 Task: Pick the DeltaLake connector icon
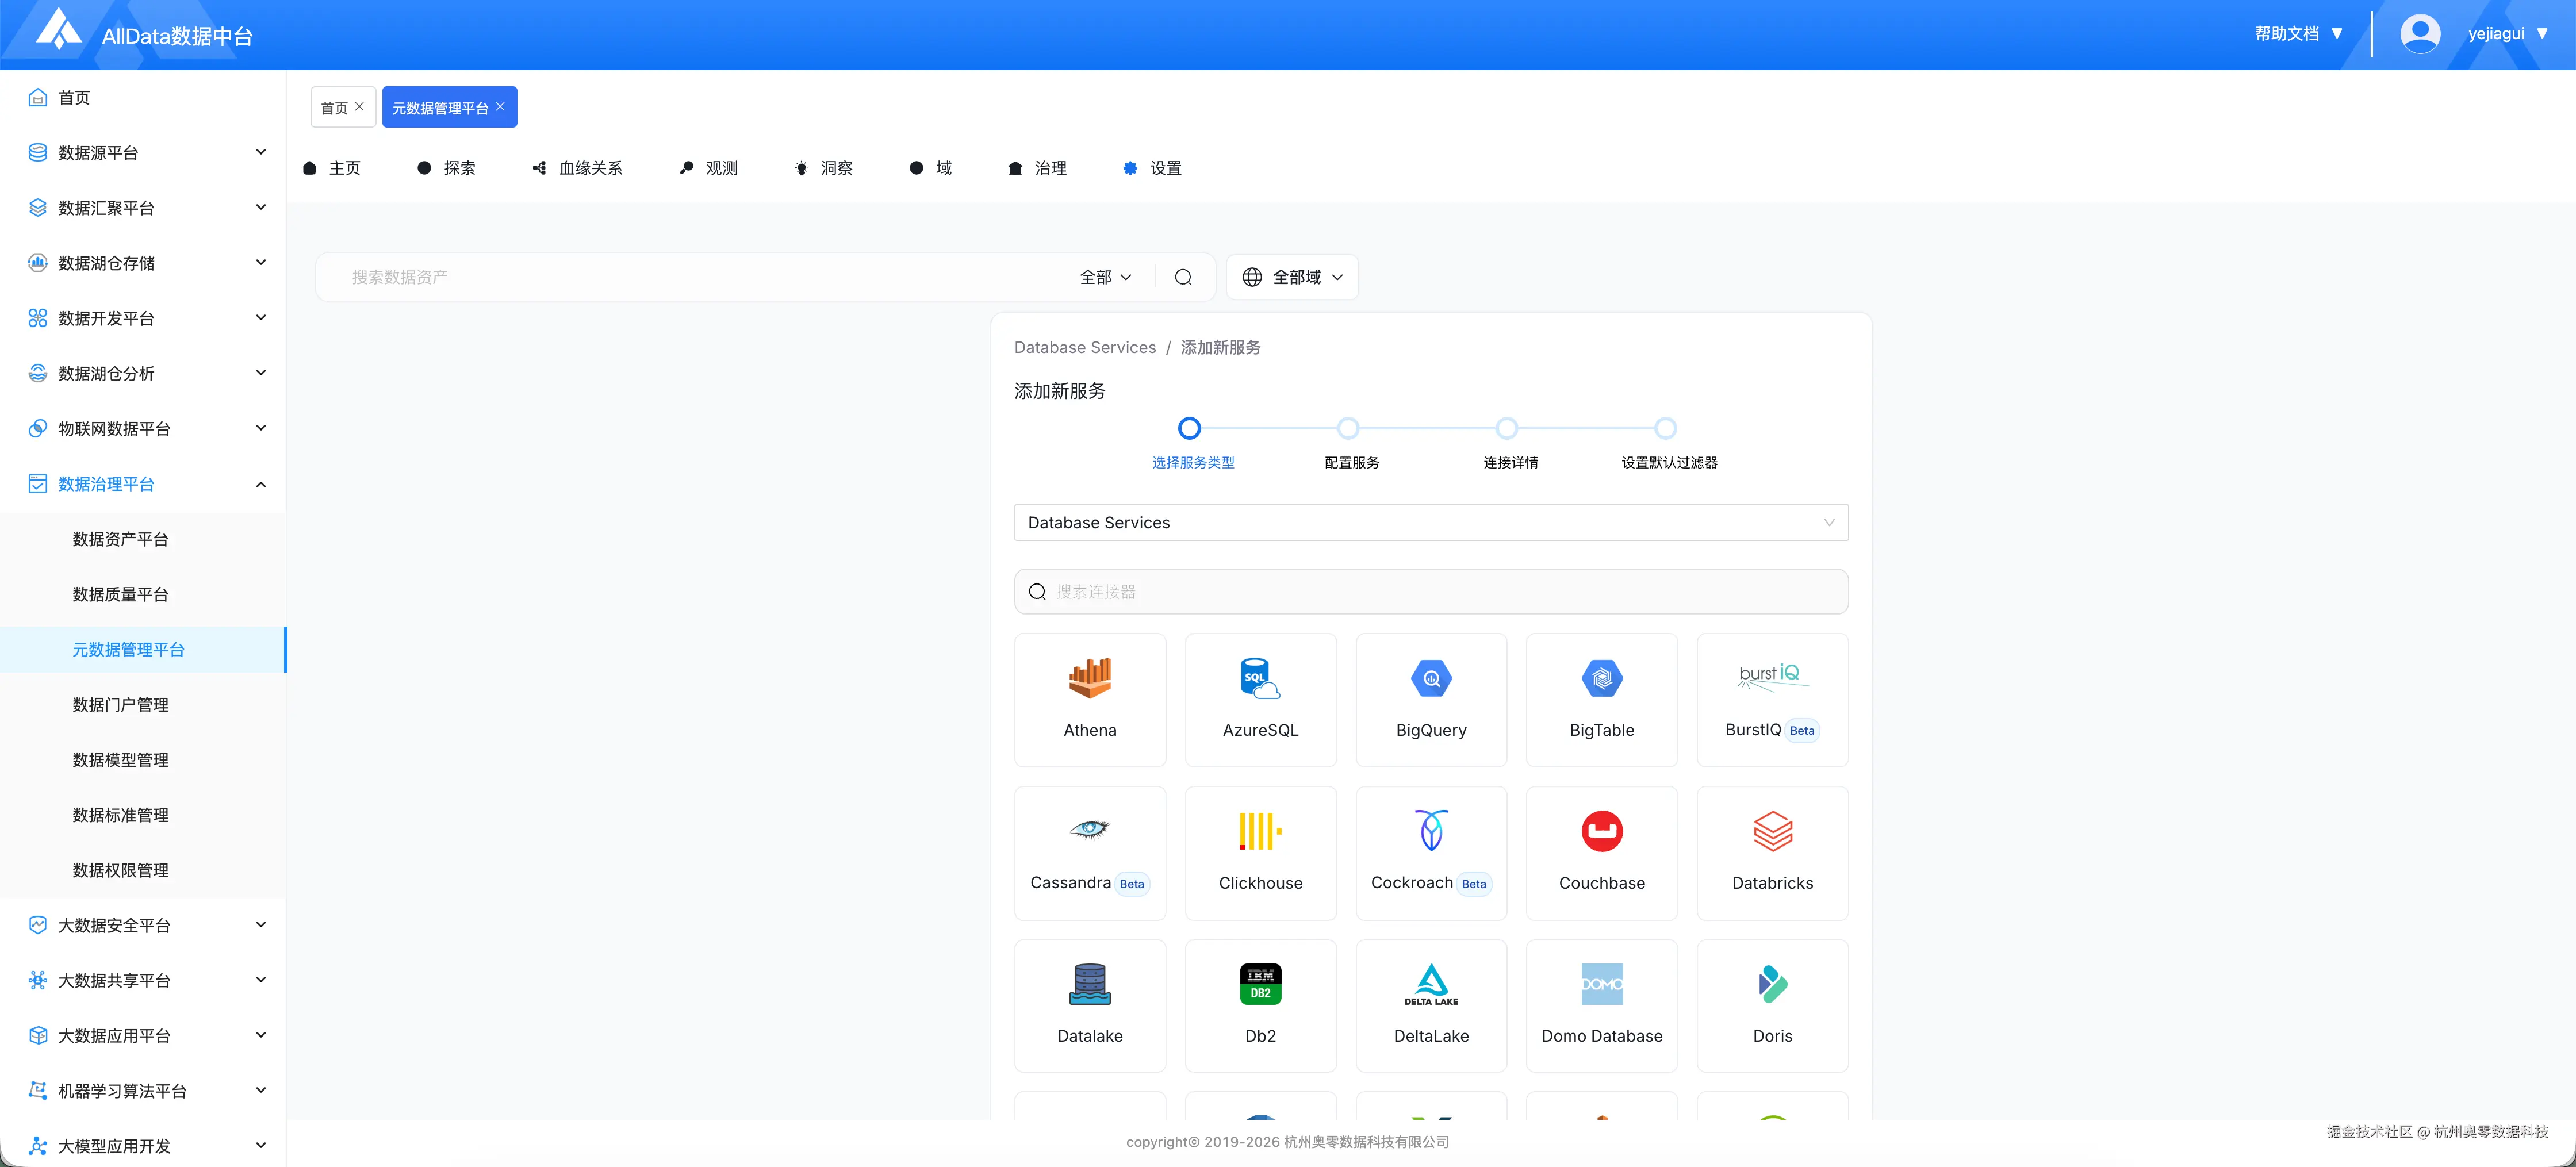point(1430,984)
